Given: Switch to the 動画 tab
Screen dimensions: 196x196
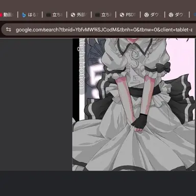Looking at the screenshot, I should pyautogui.click(x=7, y=15).
